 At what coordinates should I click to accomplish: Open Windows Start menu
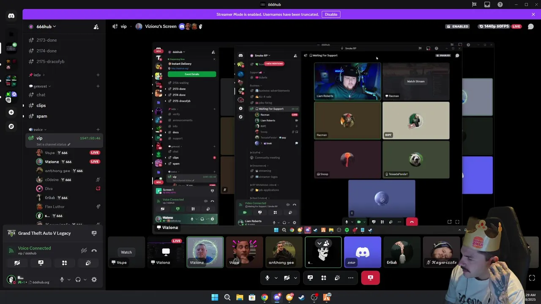(x=215, y=297)
